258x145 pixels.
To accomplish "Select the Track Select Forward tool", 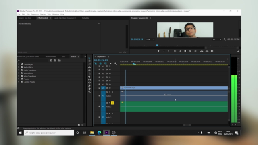I will point(89,61).
